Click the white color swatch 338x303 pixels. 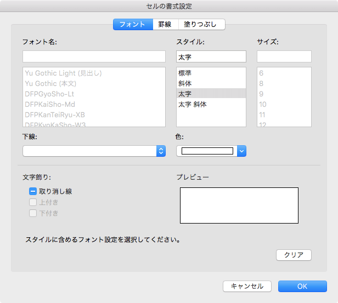207,151
